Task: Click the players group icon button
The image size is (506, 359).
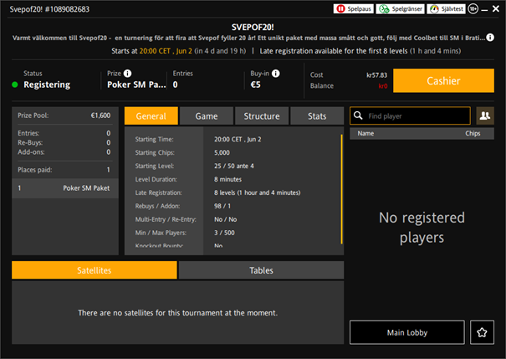Action: coord(484,116)
